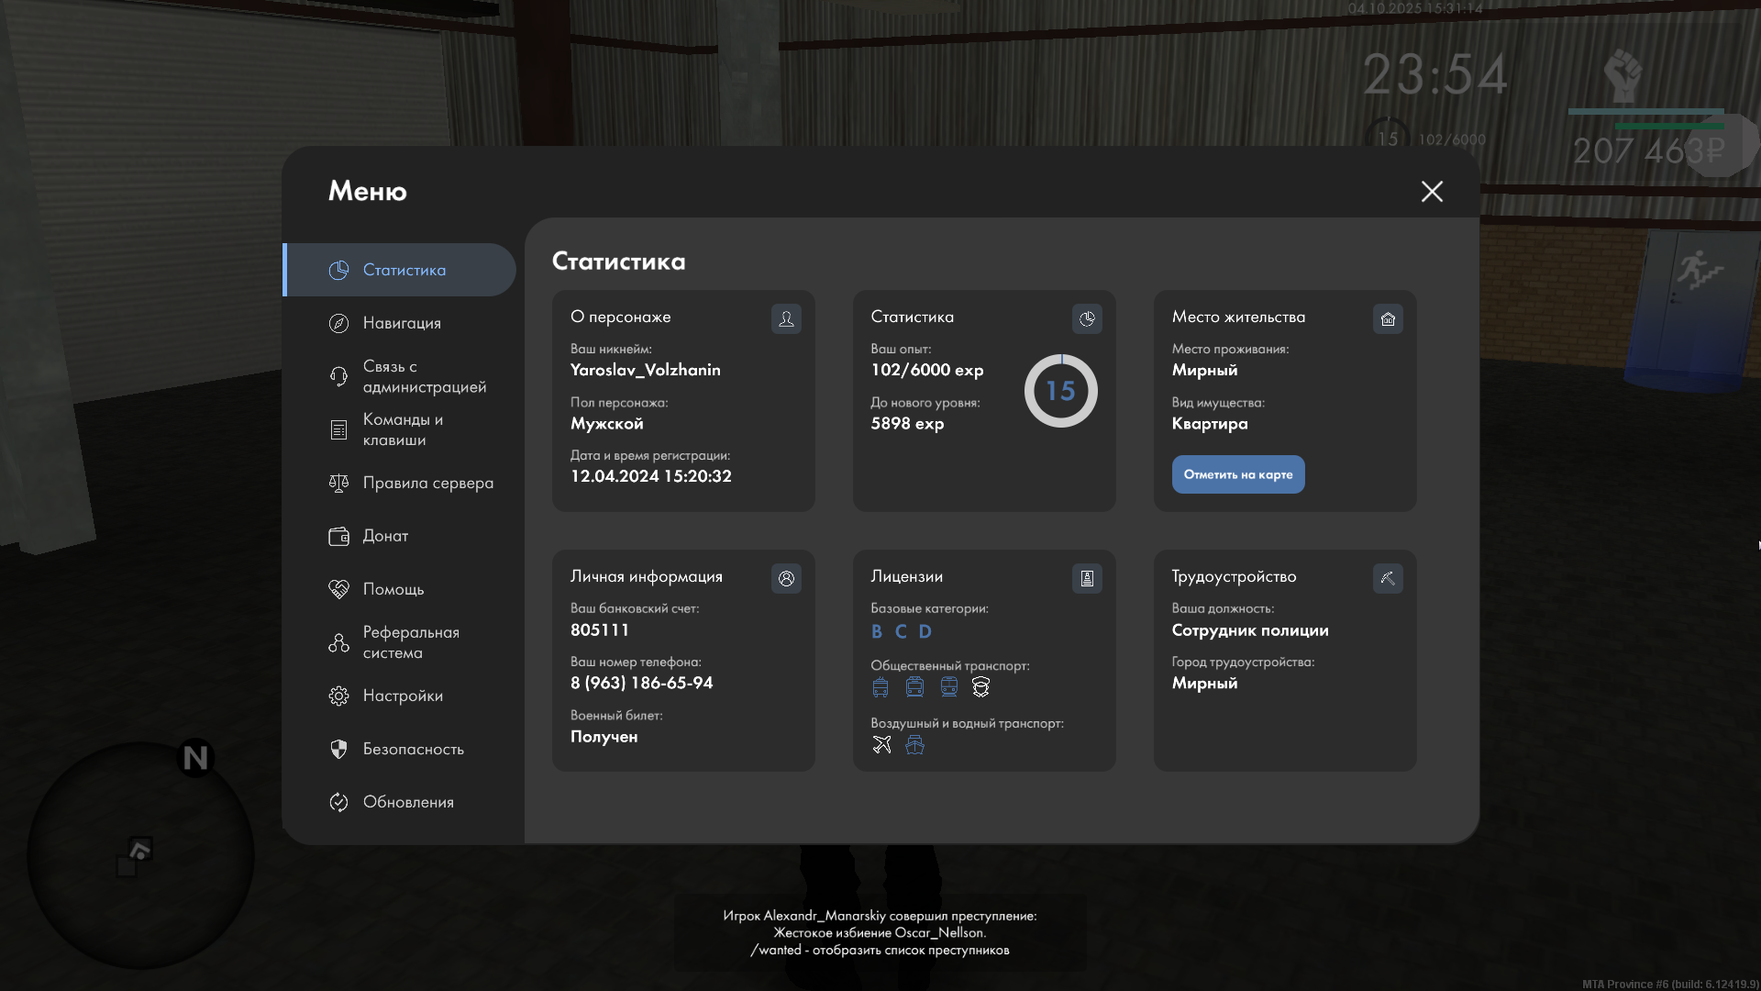Click the user circle icon in Личная информация

coord(786,578)
